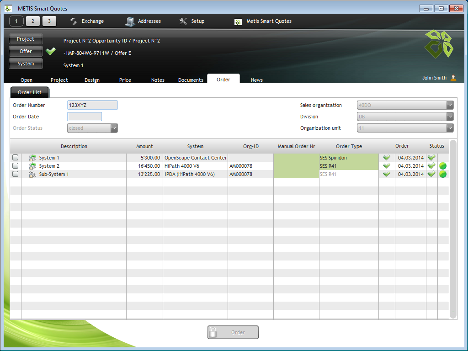This screenshot has width=468, height=351.
Task: Click order checkmark in System 1 row
Action: point(387,157)
